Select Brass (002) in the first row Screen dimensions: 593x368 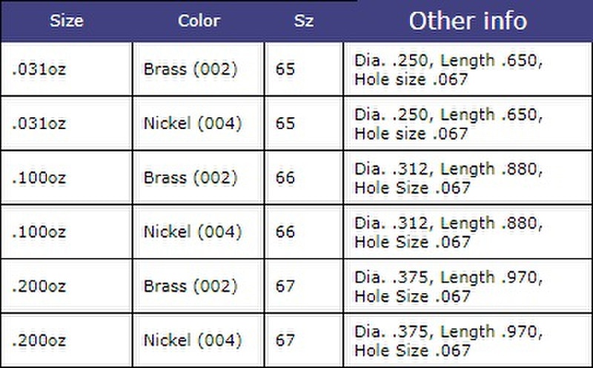pyautogui.click(x=198, y=69)
